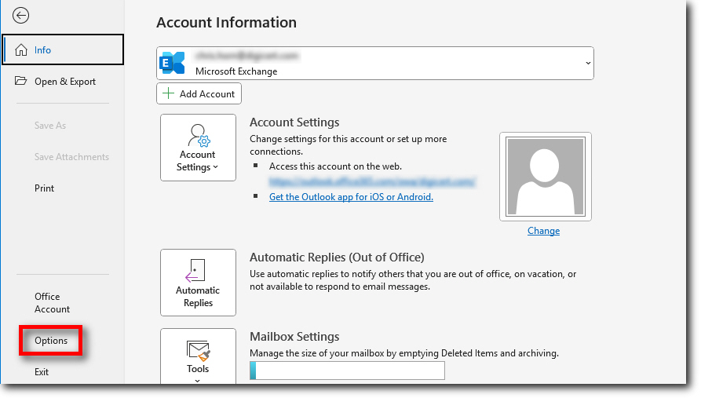Click the profile photo placeholder
This screenshot has width=701, height=398.
click(546, 177)
